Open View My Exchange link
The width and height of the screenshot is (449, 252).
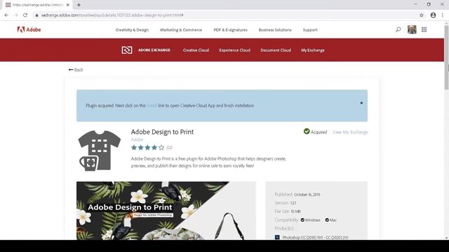tap(350, 132)
